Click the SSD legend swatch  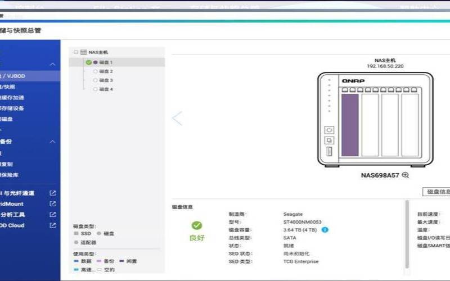point(76,233)
